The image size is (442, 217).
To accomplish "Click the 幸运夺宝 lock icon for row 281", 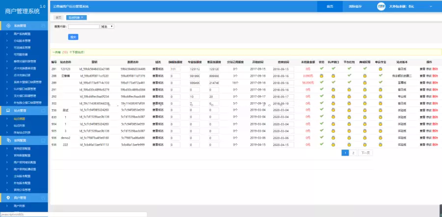I will click(381, 69).
